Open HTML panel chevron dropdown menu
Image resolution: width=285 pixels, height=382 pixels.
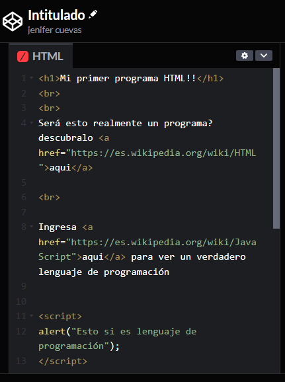pos(264,56)
